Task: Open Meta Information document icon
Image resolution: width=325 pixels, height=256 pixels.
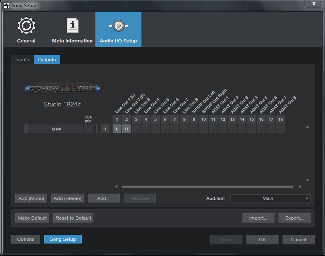Action: point(72,26)
